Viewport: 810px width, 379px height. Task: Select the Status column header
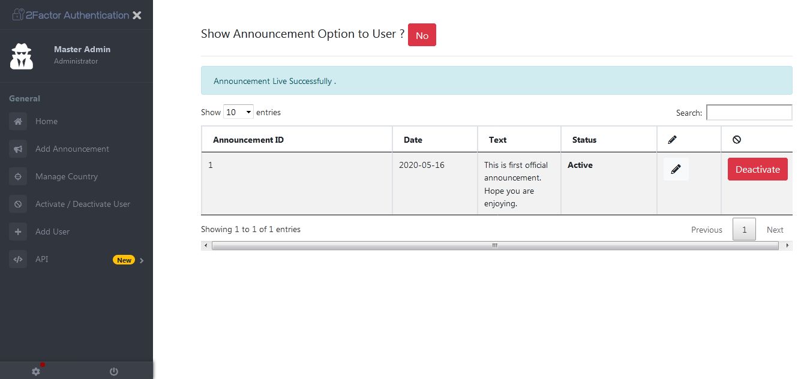pos(584,140)
